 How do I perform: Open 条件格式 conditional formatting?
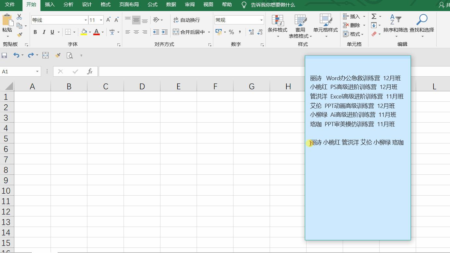277,26
